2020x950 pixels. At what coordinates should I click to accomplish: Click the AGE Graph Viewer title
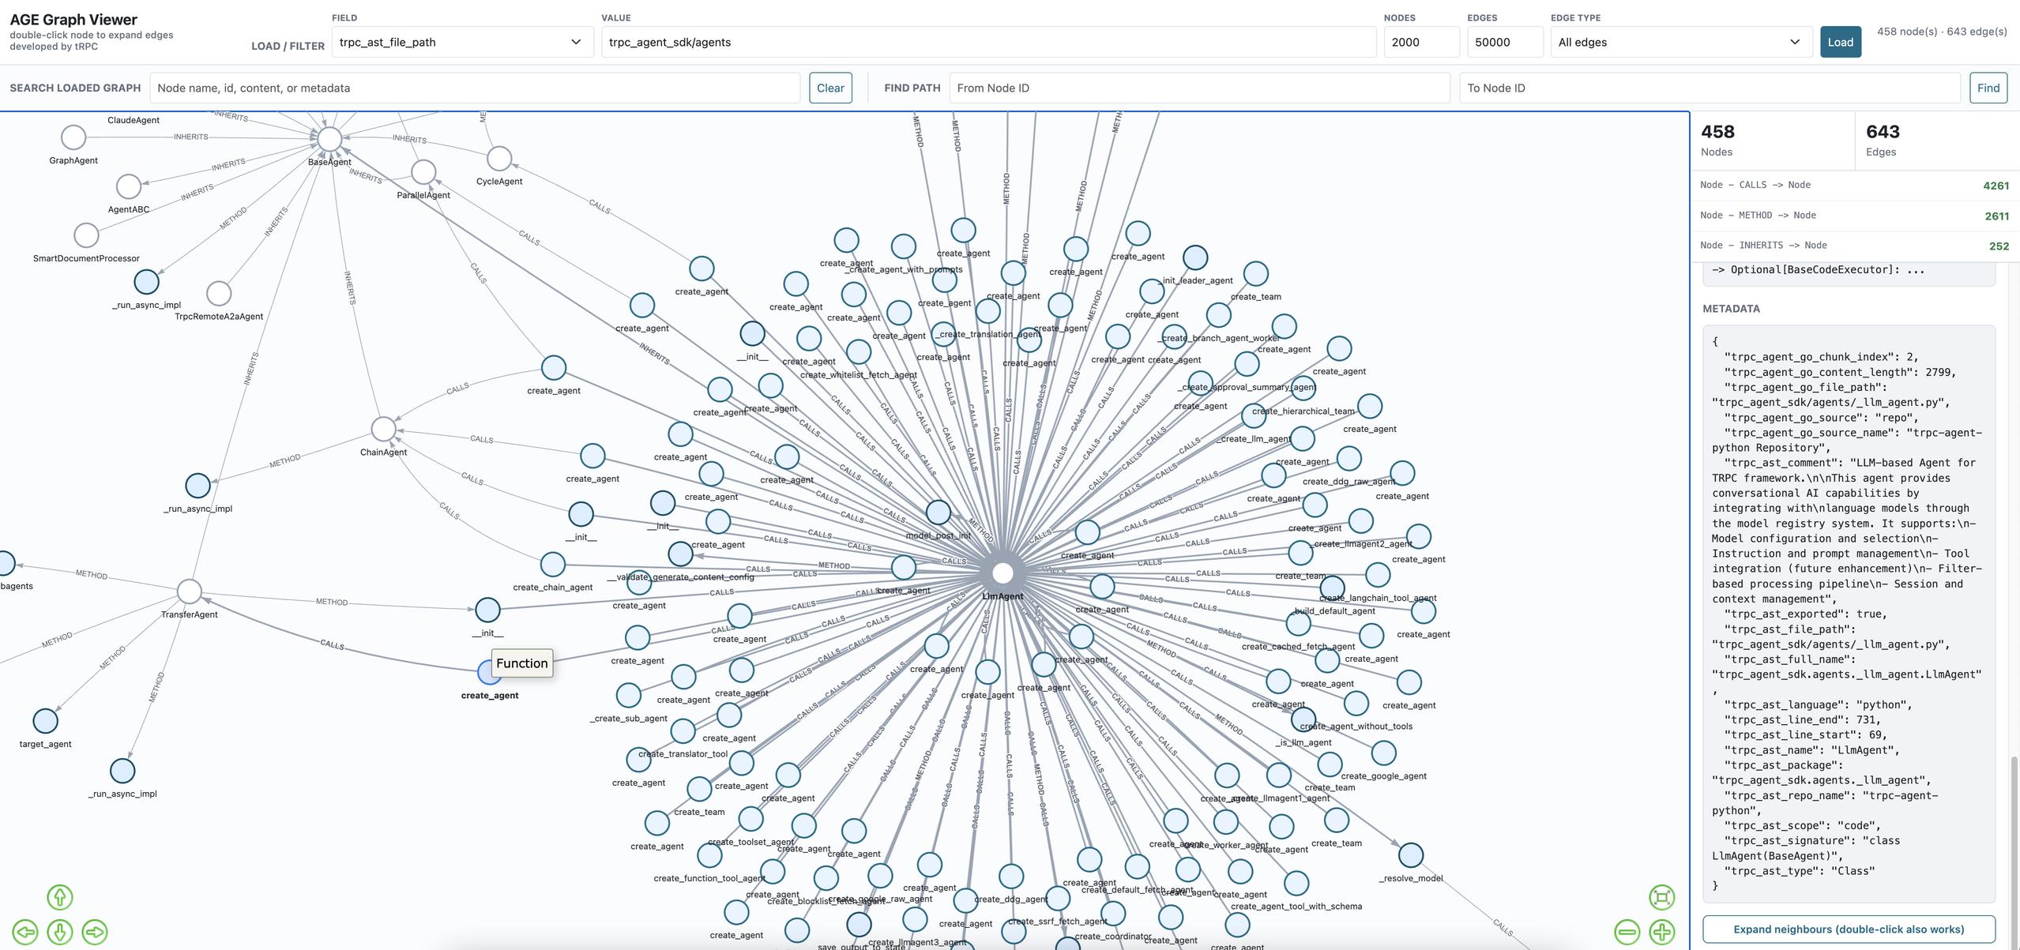click(73, 20)
